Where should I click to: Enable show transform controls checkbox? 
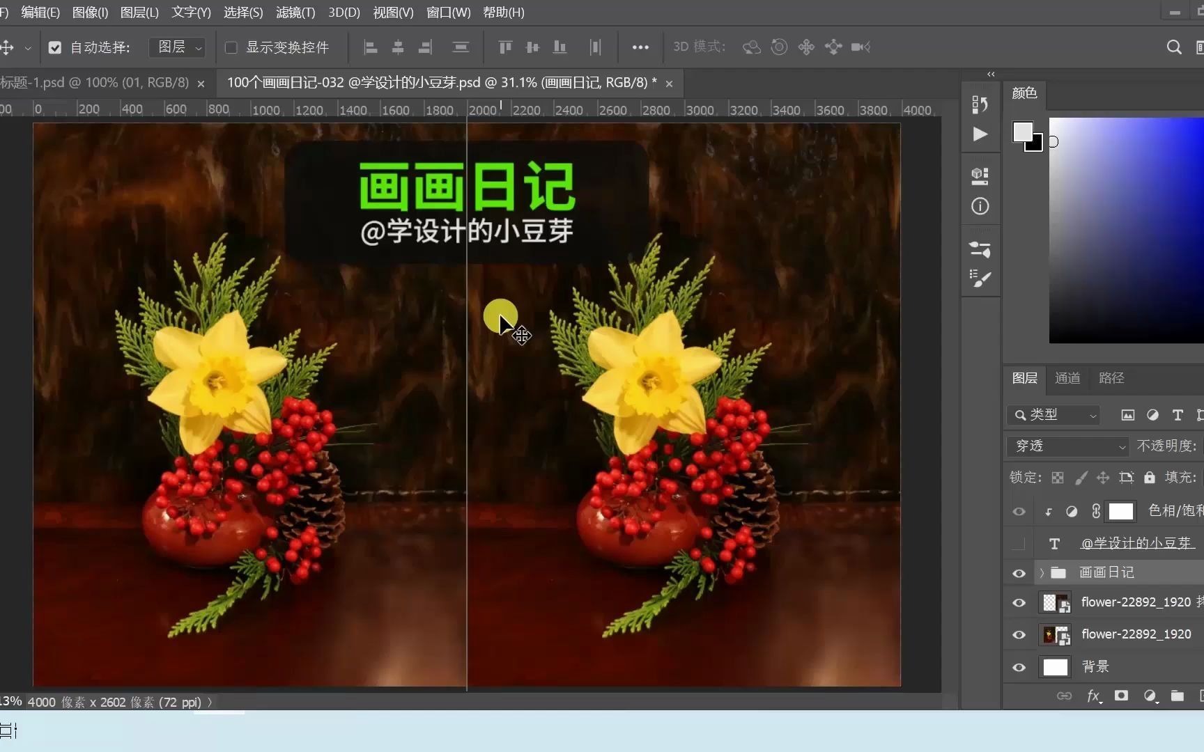pos(231,47)
